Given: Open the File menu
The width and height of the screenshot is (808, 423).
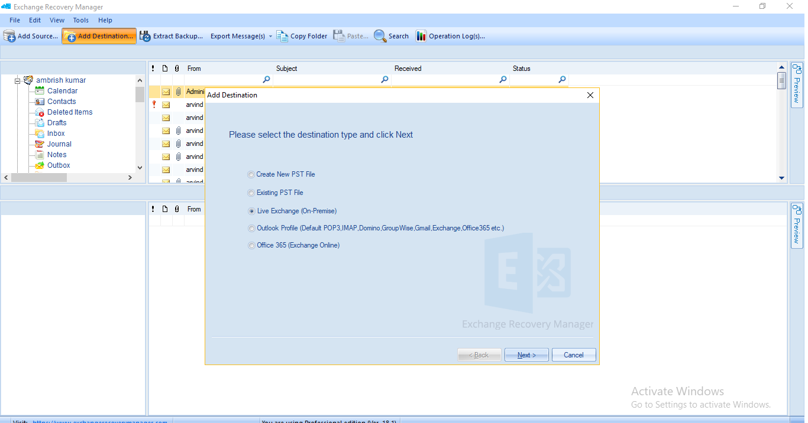Looking at the screenshot, I should (x=15, y=20).
